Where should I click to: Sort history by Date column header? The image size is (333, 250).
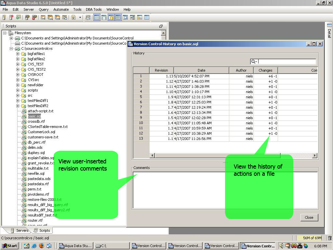coord(201,70)
